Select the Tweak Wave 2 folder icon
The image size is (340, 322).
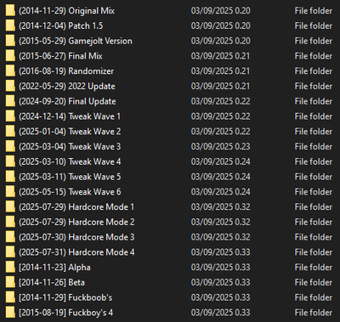pyautogui.click(x=10, y=132)
